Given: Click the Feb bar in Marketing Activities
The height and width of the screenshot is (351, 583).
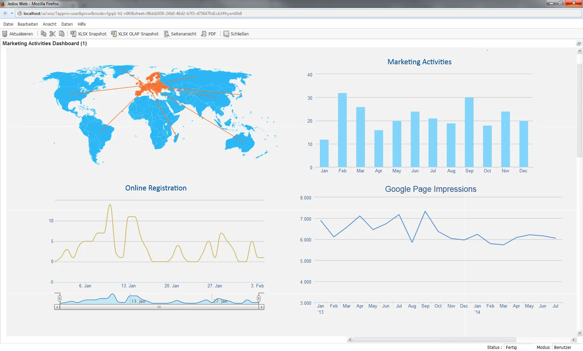Looking at the screenshot, I should tap(343, 130).
